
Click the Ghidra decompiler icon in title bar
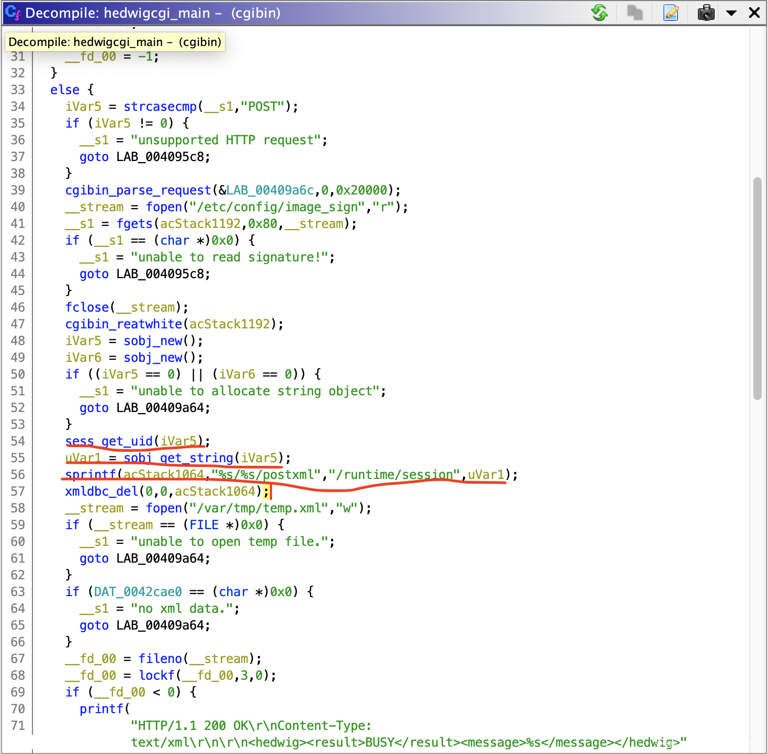click(x=13, y=13)
